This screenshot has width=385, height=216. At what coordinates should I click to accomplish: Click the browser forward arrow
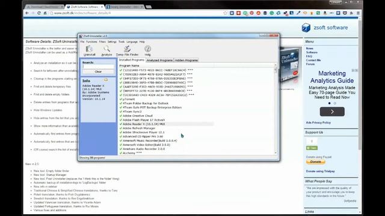(33, 13)
